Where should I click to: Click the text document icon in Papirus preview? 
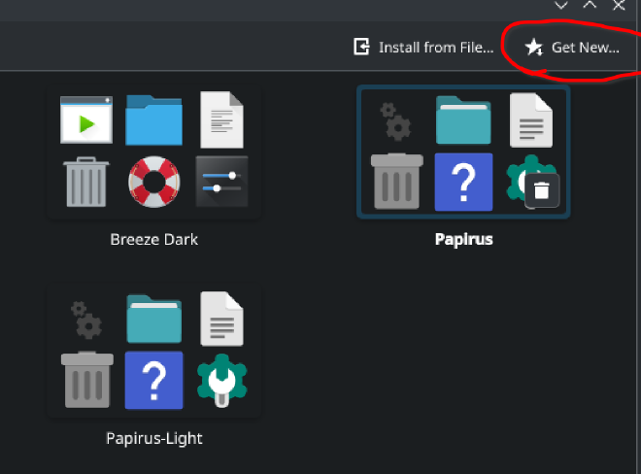530,120
